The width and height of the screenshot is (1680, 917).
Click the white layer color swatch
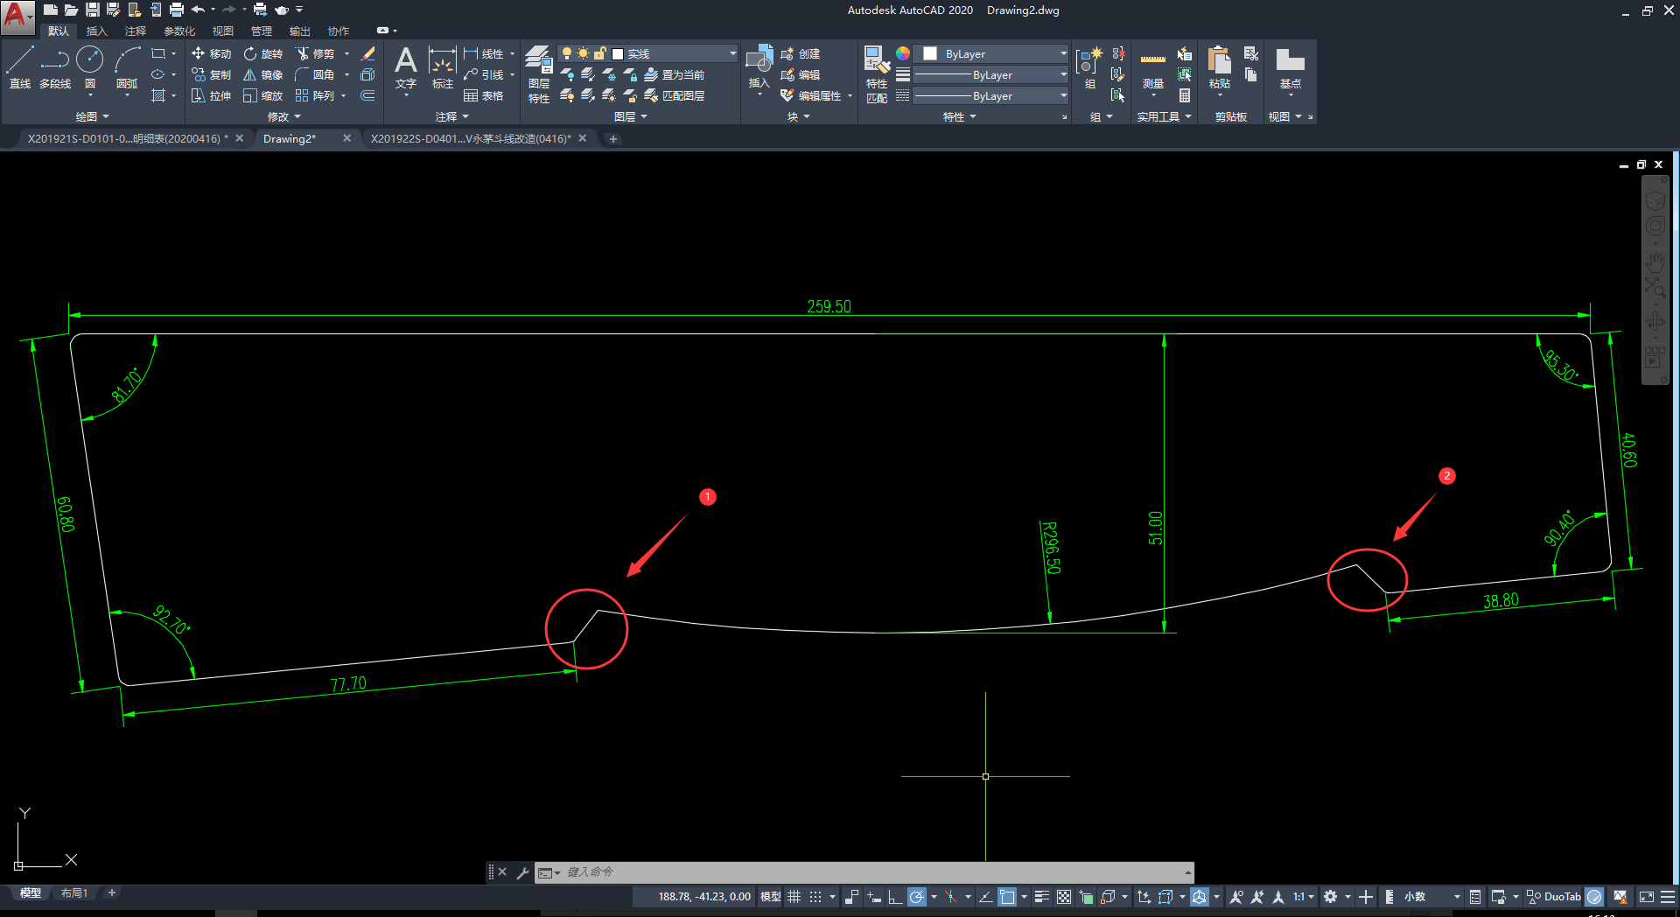click(617, 53)
